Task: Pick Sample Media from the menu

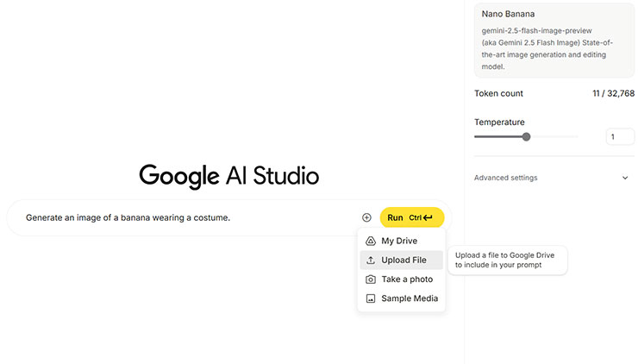Action: pyautogui.click(x=410, y=298)
